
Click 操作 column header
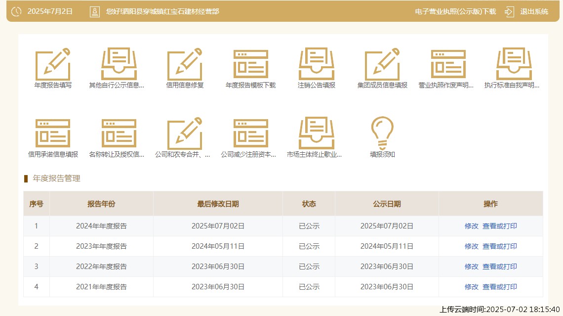point(490,204)
